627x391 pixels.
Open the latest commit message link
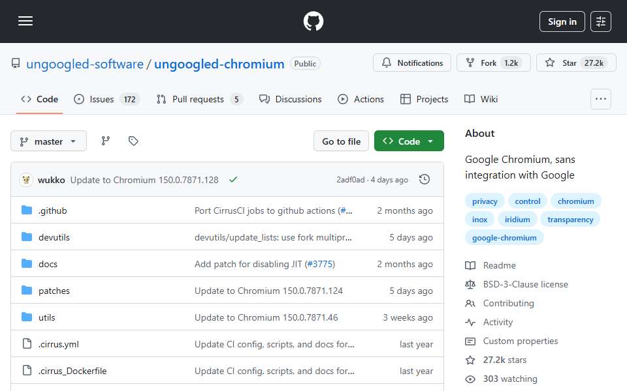[x=144, y=181]
